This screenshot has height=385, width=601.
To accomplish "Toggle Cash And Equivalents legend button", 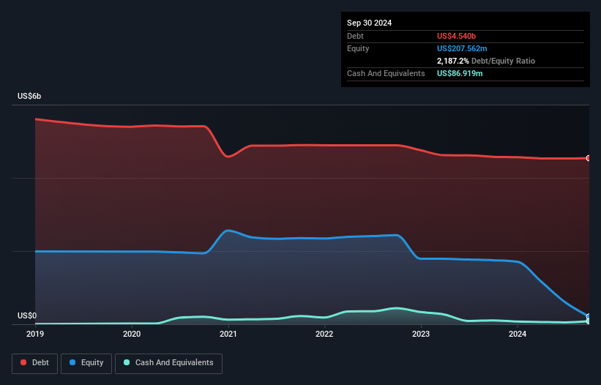I will [168, 363].
